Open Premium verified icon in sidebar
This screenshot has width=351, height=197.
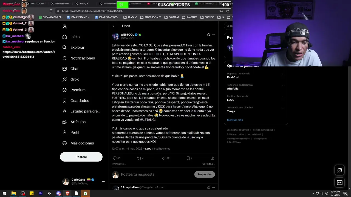[x=64, y=90]
